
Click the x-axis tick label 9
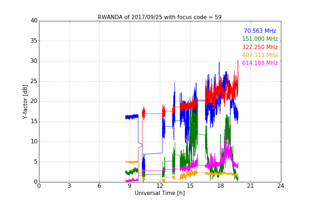click(x=130, y=186)
